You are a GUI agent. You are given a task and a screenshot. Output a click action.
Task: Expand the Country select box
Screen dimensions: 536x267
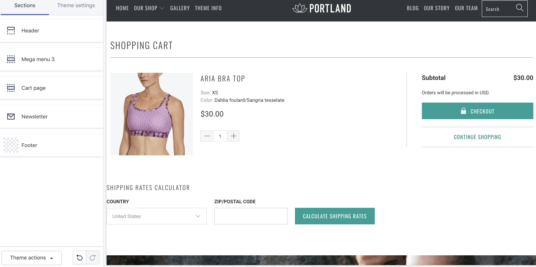157,216
